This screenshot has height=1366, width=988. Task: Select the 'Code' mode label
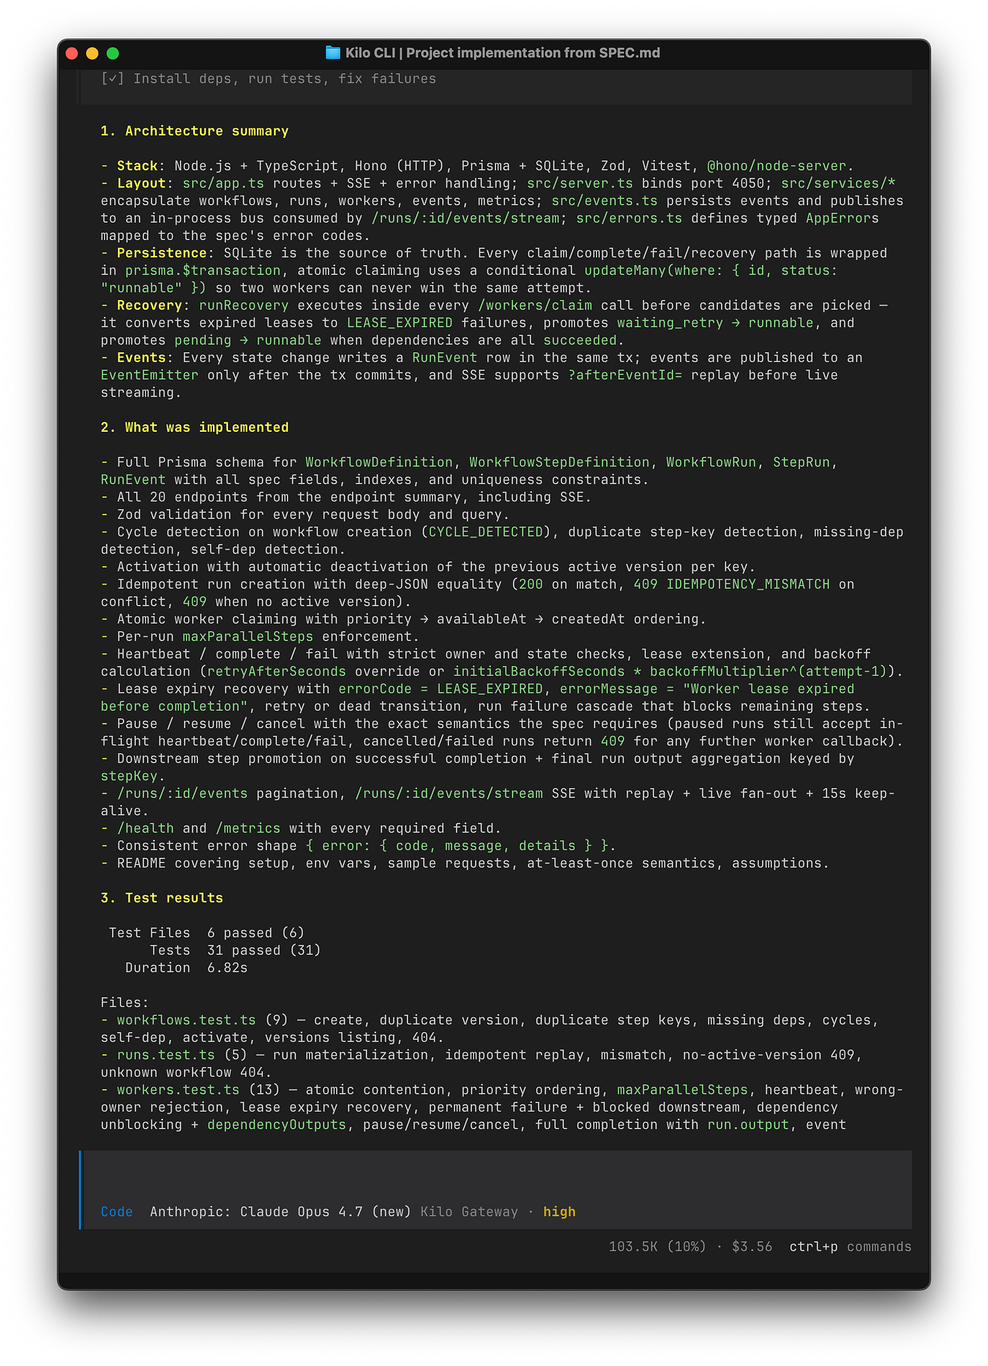coord(117,1212)
